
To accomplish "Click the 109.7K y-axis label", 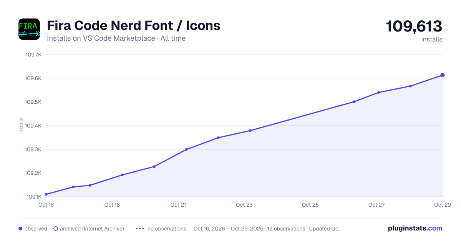I will coord(33,55).
